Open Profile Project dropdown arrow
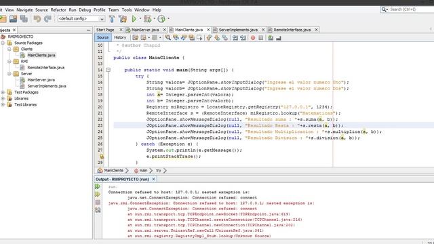 coord(168,18)
